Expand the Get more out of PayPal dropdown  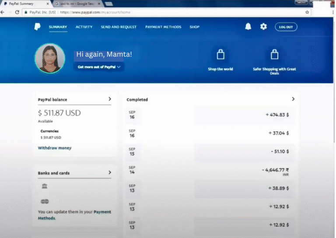click(99, 67)
